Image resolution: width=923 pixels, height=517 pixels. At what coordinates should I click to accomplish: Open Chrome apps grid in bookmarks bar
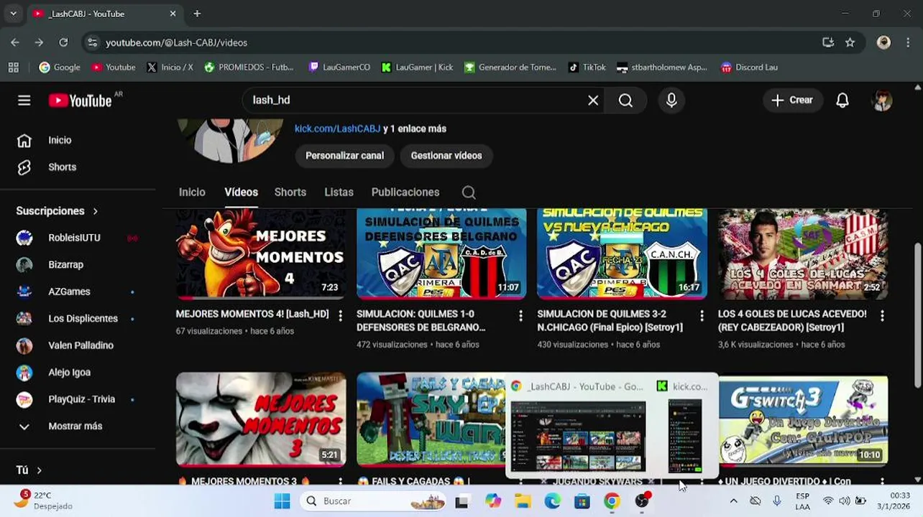click(13, 67)
